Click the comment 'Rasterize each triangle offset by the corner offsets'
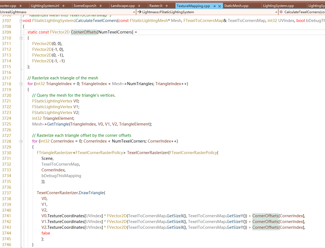This screenshot has height=248, width=325. (x=82, y=135)
